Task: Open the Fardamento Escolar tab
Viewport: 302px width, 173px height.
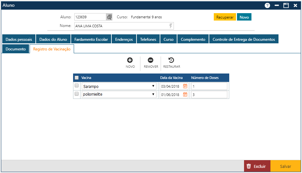Action: pyautogui.click(x=91, y=39)
